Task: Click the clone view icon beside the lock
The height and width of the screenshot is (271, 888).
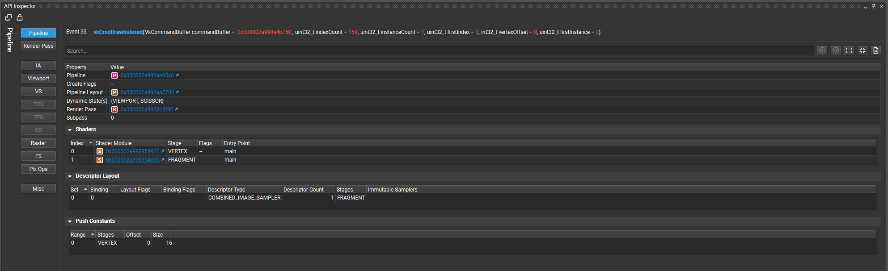Action: [x=8, y=17]
